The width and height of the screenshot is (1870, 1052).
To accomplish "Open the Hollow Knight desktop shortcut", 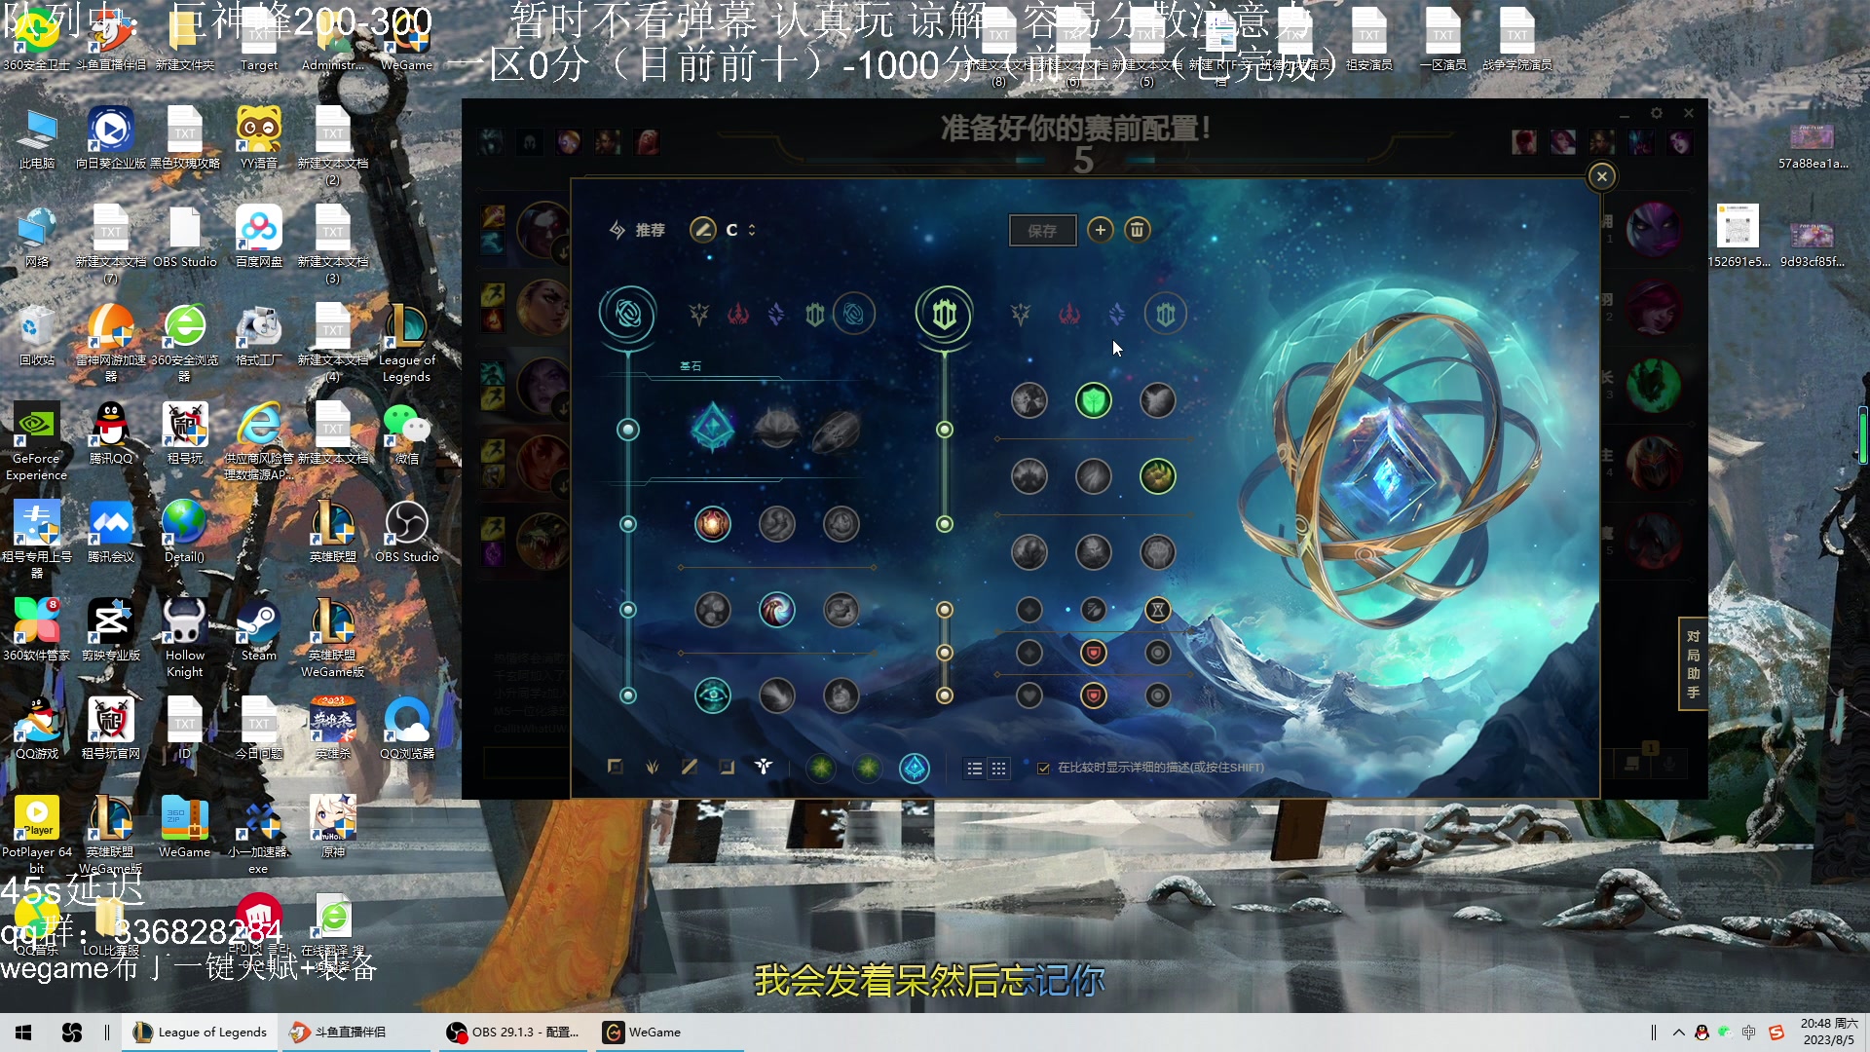I will (184, 639).
